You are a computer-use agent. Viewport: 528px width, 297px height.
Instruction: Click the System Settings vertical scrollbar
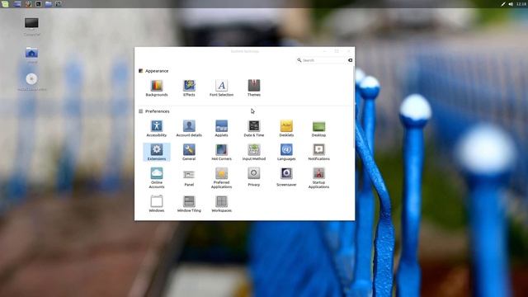(354, 108)
